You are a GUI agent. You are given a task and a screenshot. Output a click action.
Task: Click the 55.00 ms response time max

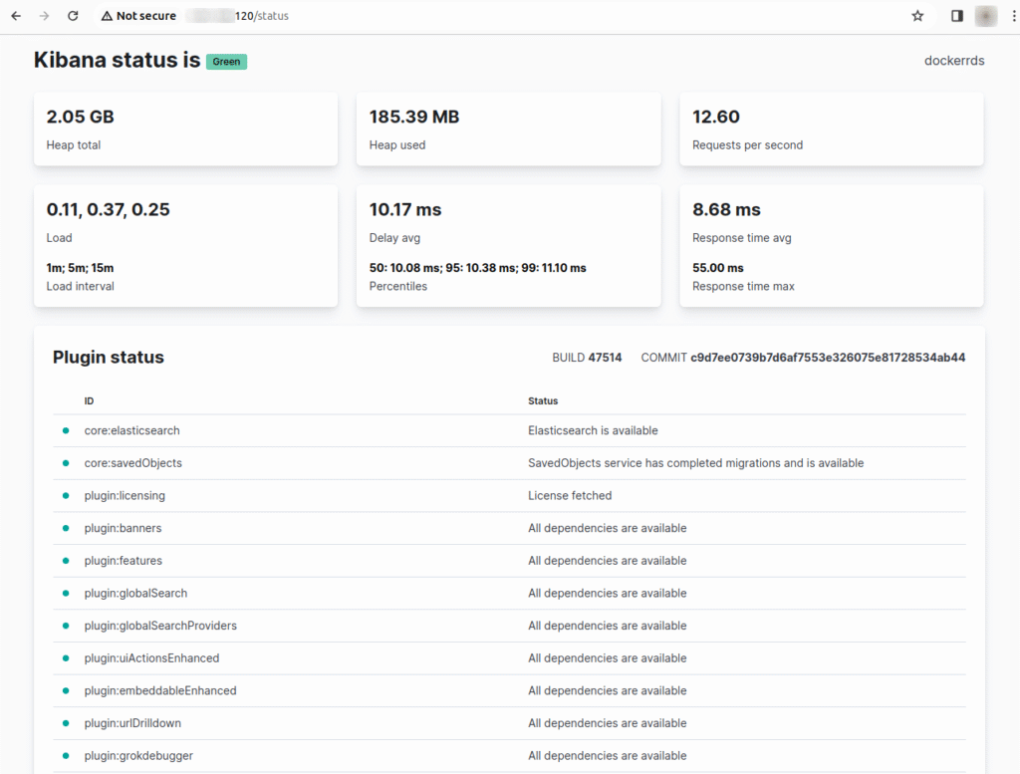click(x=717, y=268)
